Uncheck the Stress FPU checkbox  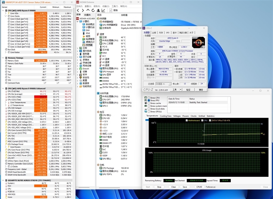pos(148,101)
